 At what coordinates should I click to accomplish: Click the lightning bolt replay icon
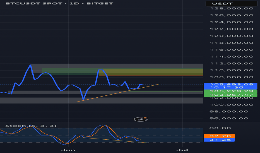click(141, 119)
